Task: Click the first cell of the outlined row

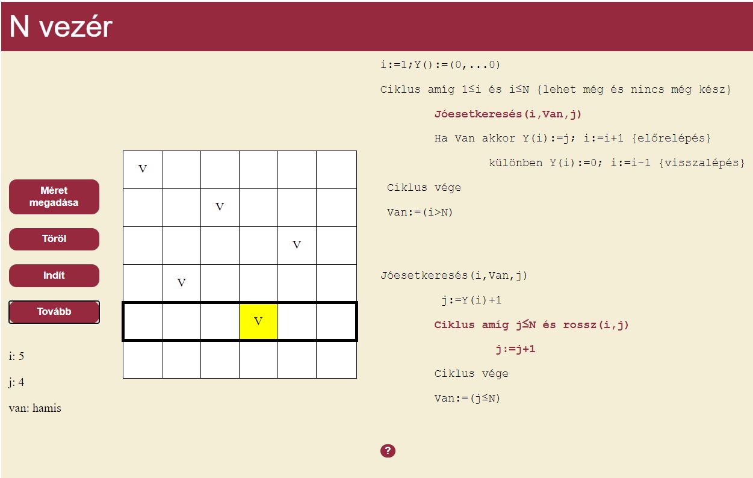Action: [x=143, y=321]
